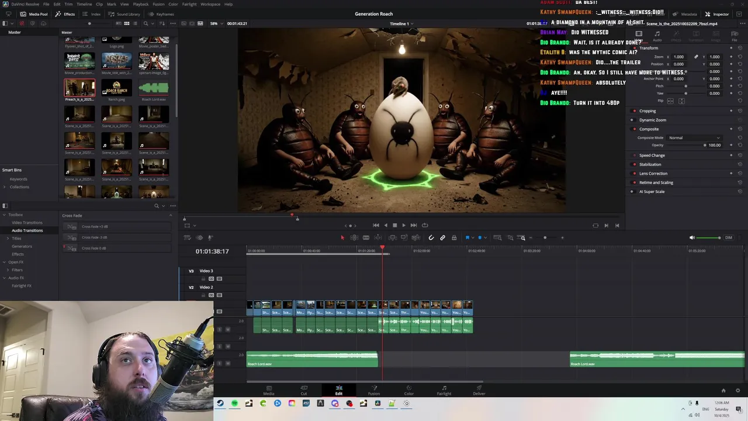Select the Audio Transitions category
This screenshot has width=748, height=421.
27,230
